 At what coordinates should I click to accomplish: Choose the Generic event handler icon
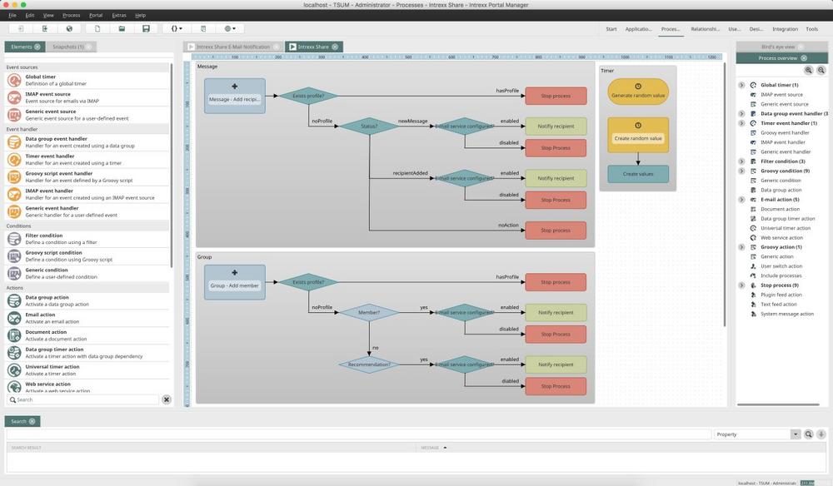(14, 211)
